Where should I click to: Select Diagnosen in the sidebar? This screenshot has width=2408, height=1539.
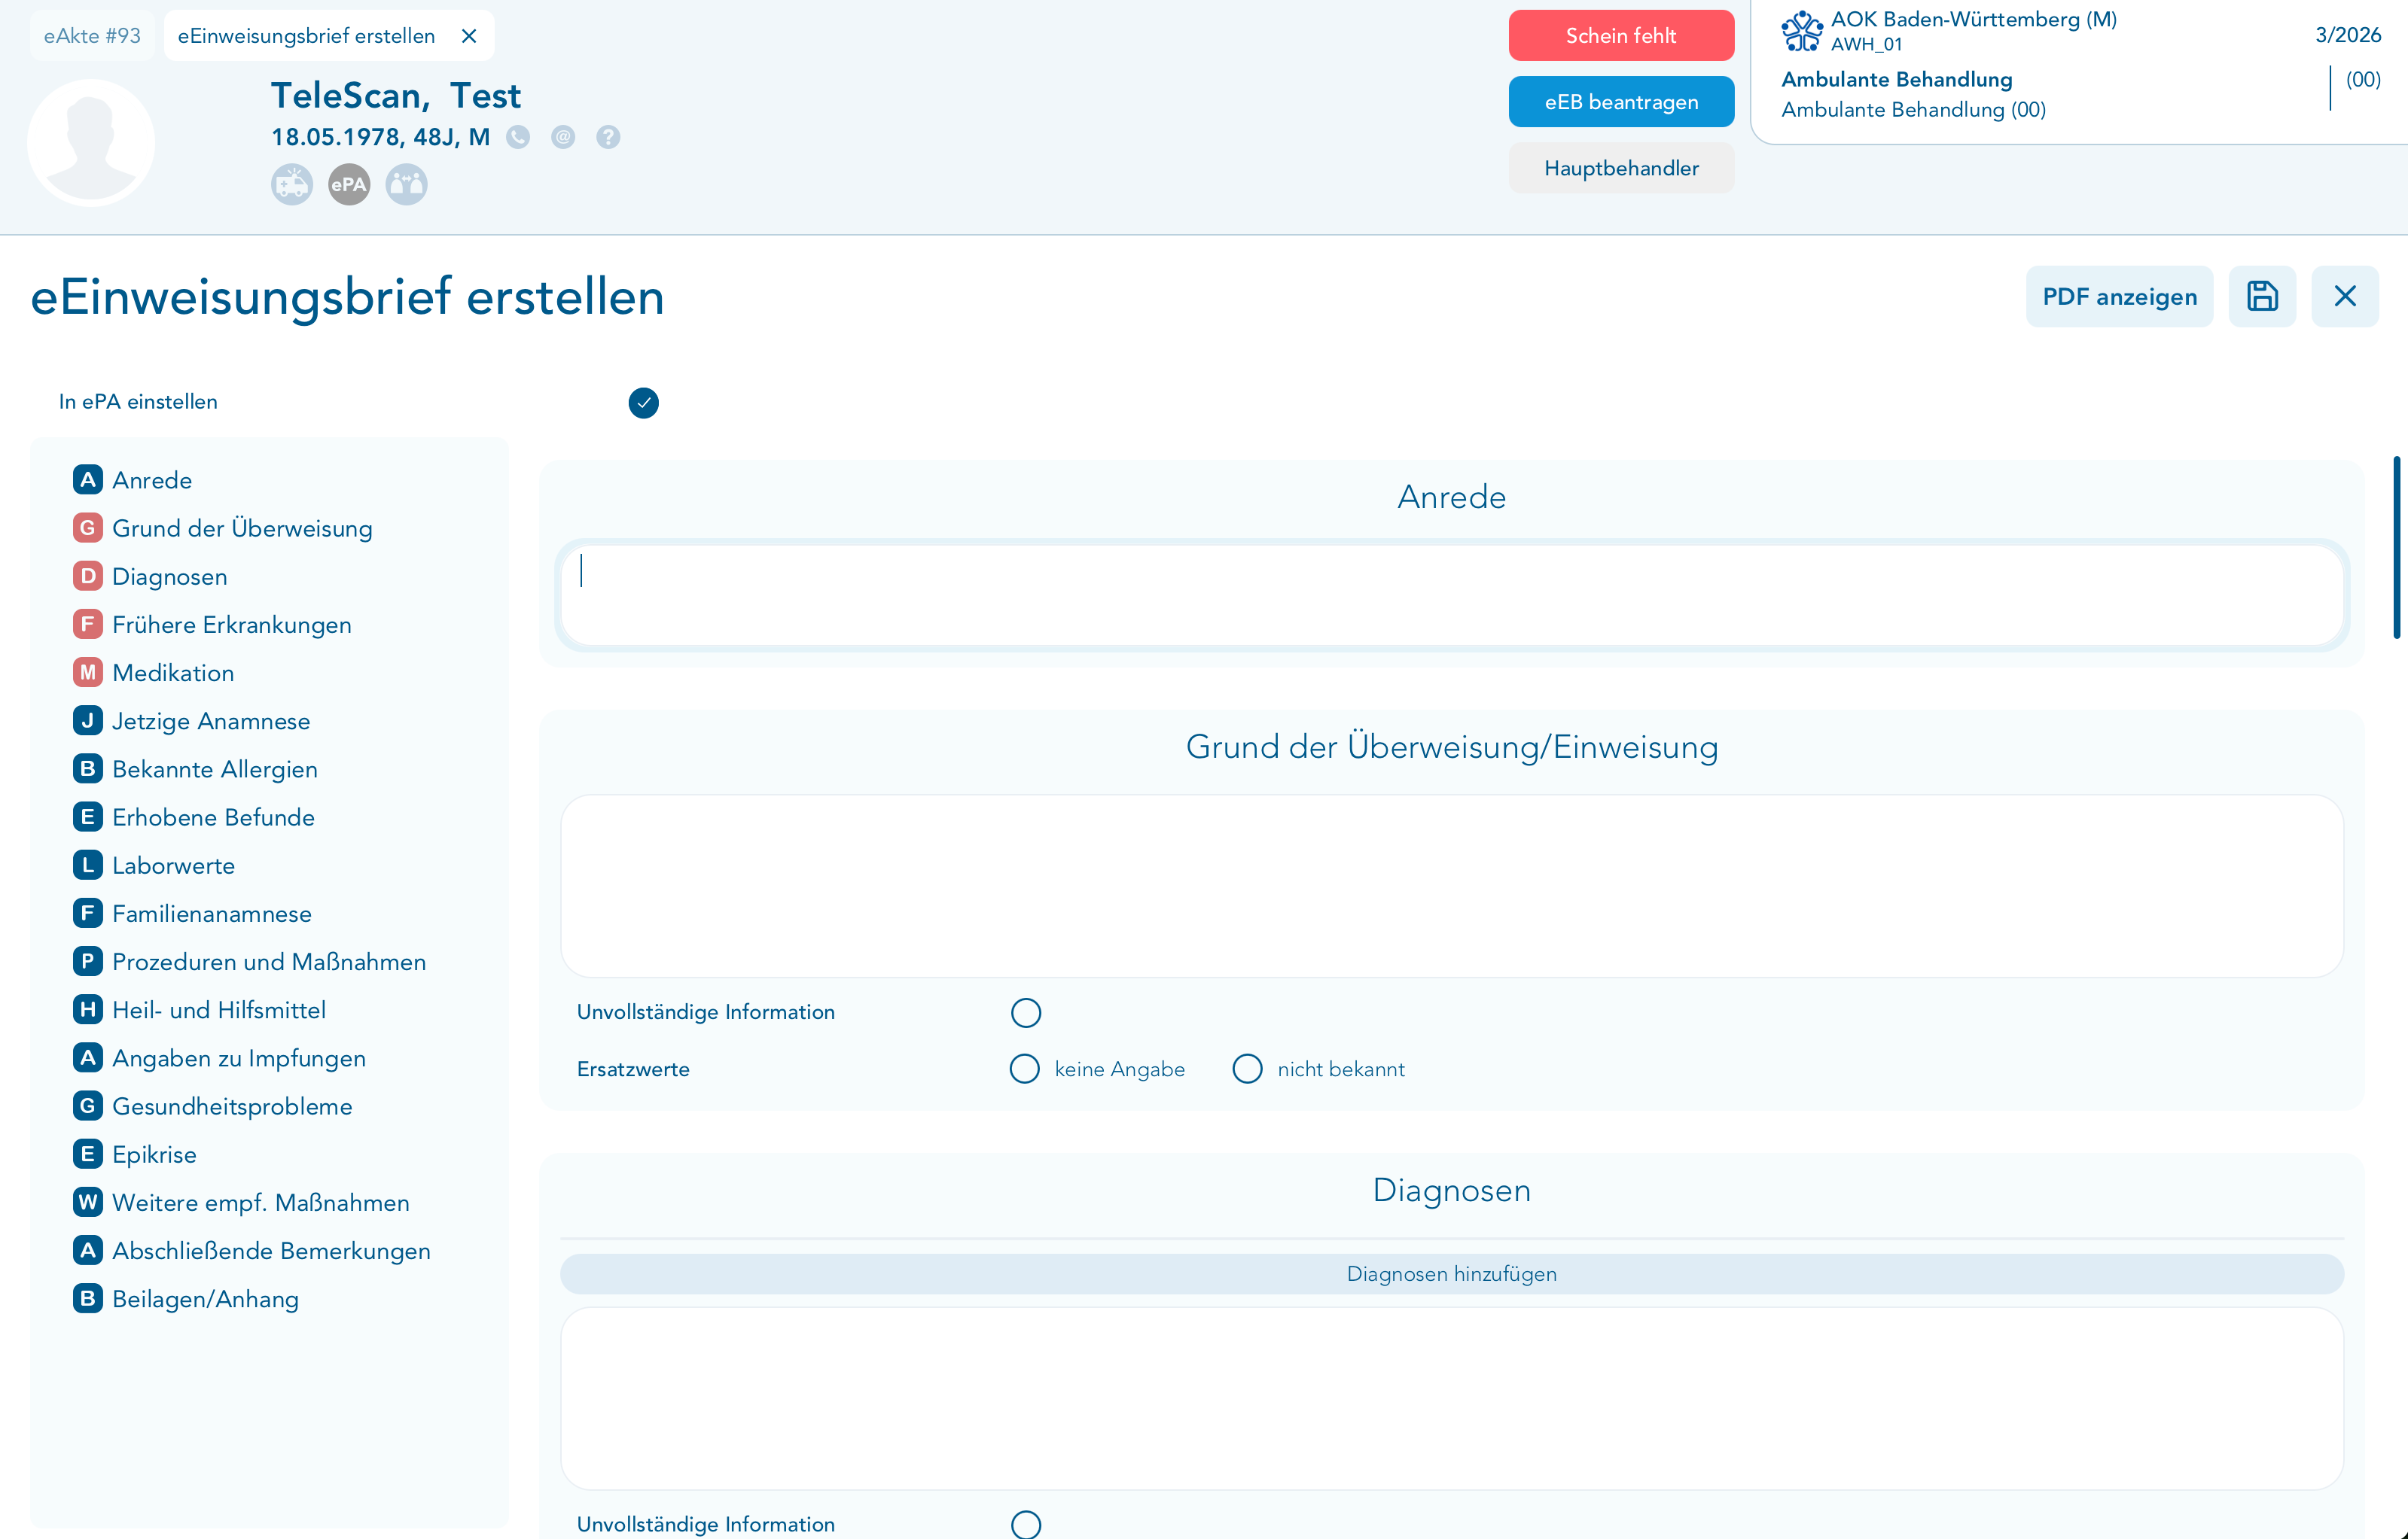150,576
